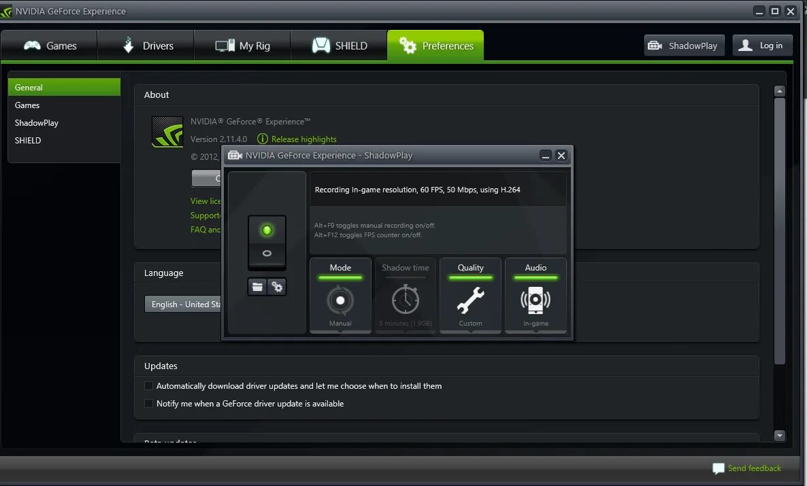Viewport: 807px width, 486px height.
Task: Click the Log in button
Action: pos(762,46)
